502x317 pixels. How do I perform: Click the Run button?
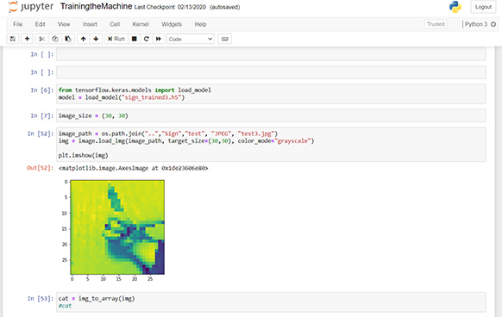click(116, 39)
